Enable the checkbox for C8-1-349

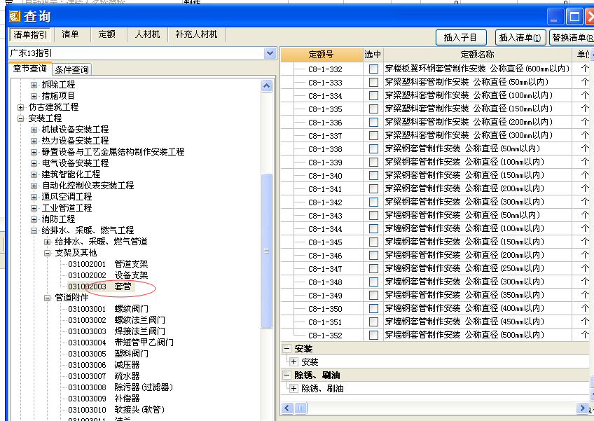click(373, 295)
